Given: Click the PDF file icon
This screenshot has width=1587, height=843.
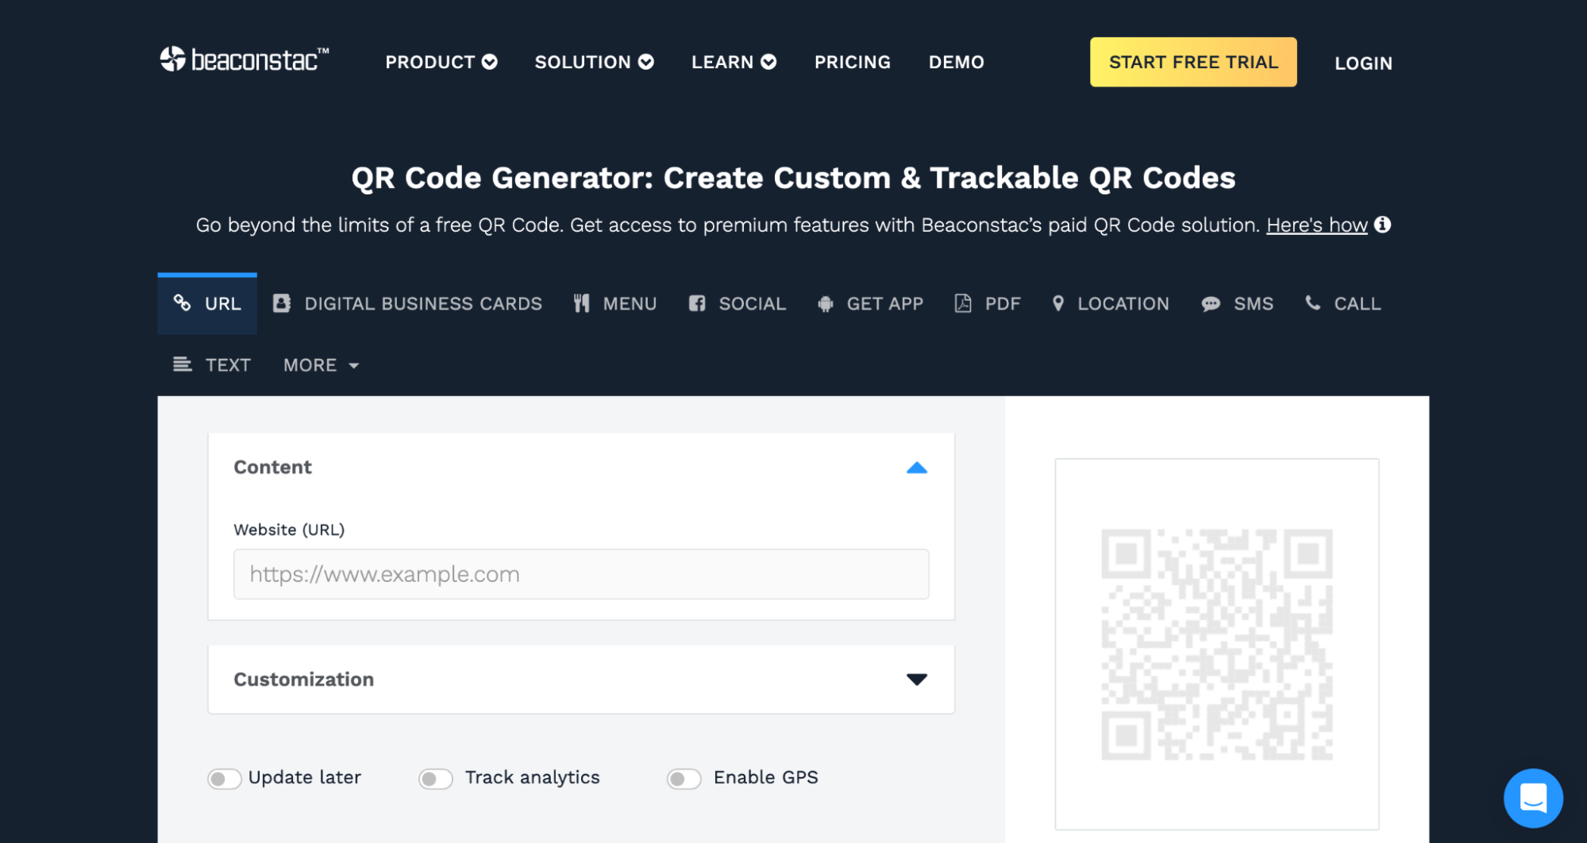Looking at the screenshot, I should [x=963, y=303].
